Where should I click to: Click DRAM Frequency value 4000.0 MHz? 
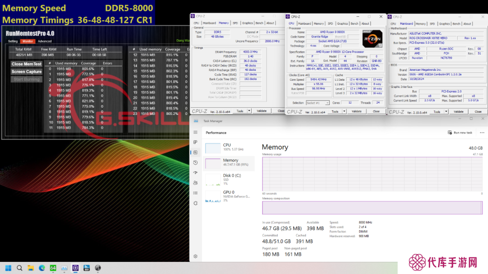click(250, 52)
